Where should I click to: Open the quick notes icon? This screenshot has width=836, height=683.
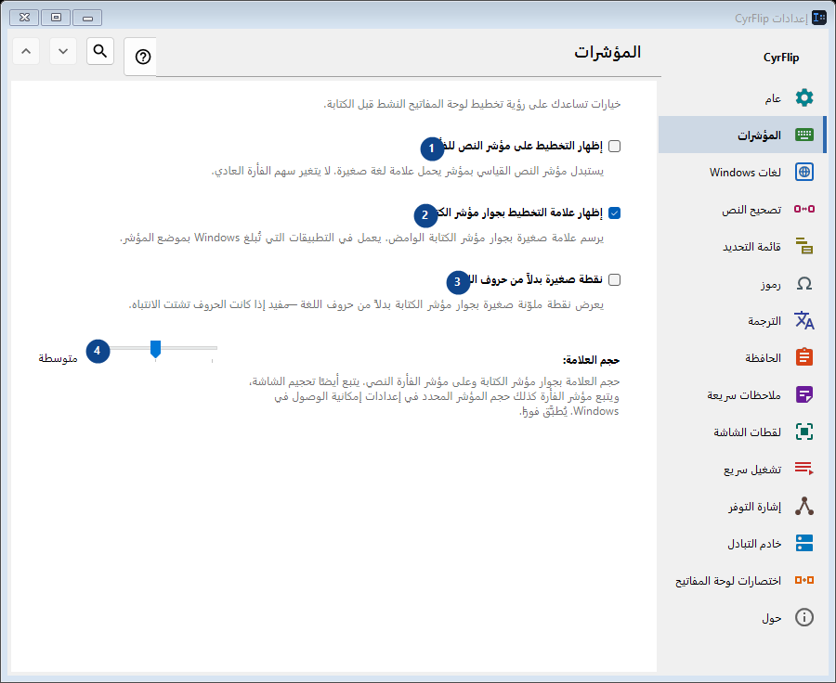pos(804,394)
